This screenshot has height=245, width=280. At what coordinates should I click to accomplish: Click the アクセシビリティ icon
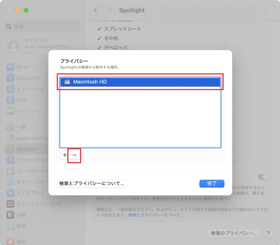pyautogui.click(x=10, y=160)
